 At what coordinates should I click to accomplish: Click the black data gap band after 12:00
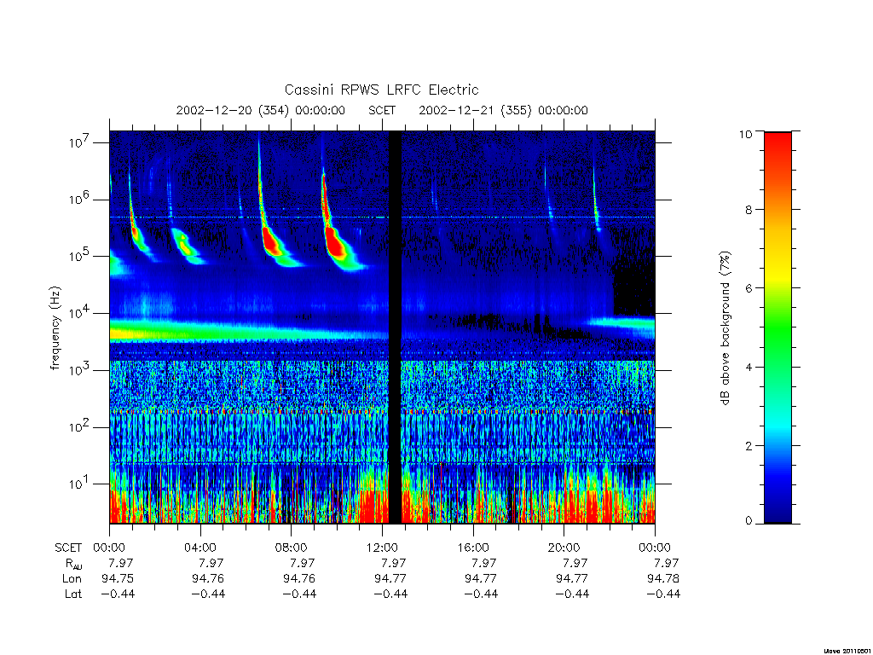[x=395, y=327]
